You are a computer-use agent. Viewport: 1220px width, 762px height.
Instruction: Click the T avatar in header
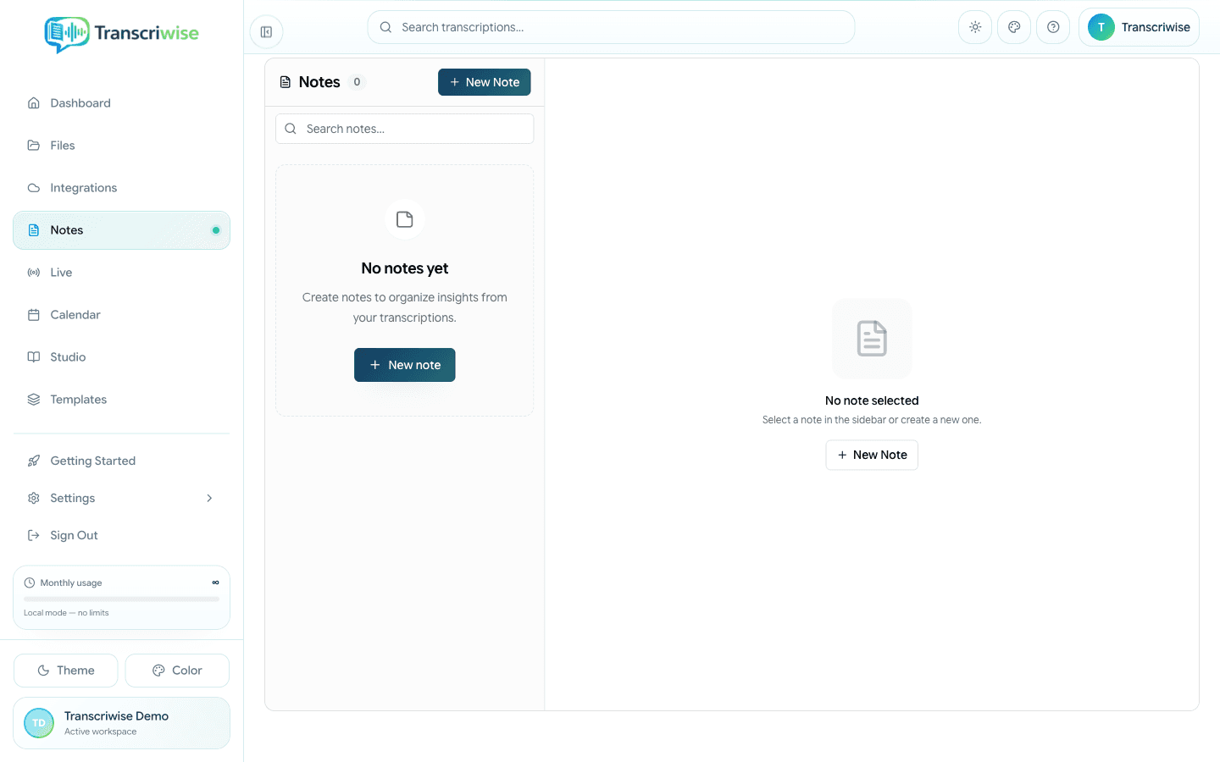[1101, 27]
